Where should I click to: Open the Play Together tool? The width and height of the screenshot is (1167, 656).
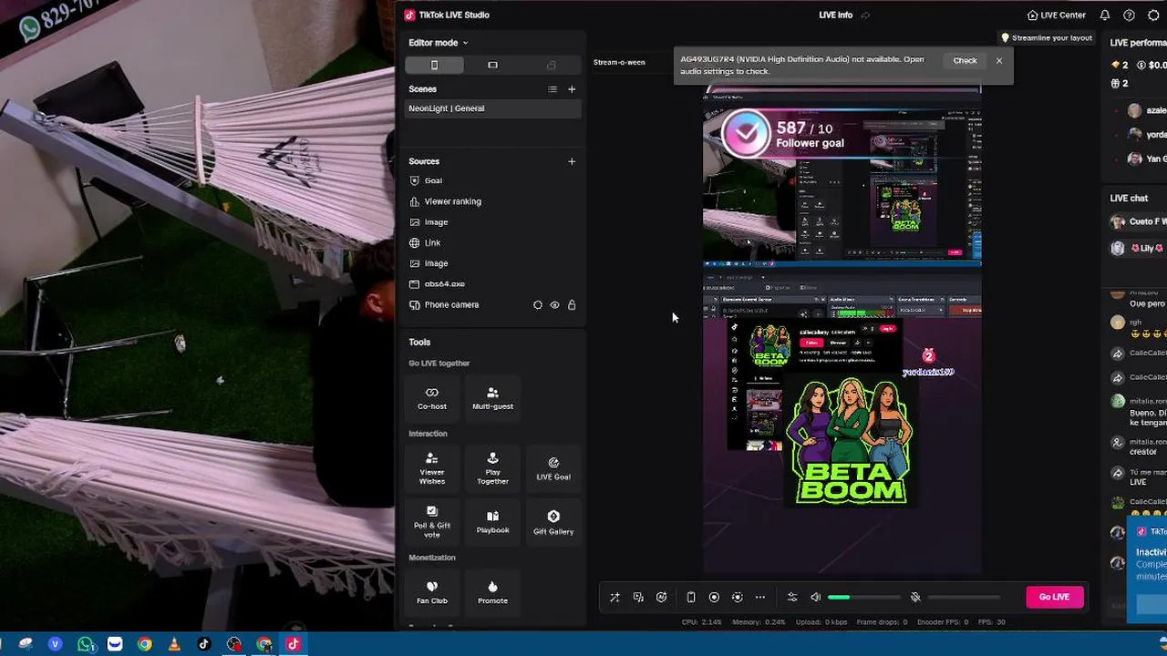coord(492,469)
